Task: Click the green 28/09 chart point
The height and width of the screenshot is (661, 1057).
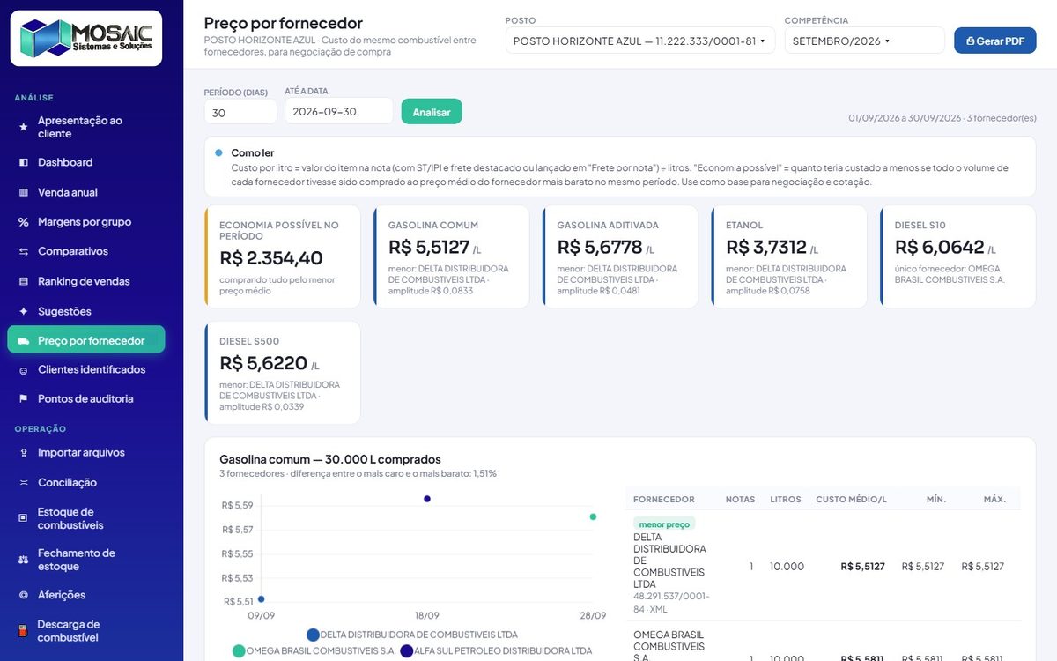Action: tap(593, 516)
